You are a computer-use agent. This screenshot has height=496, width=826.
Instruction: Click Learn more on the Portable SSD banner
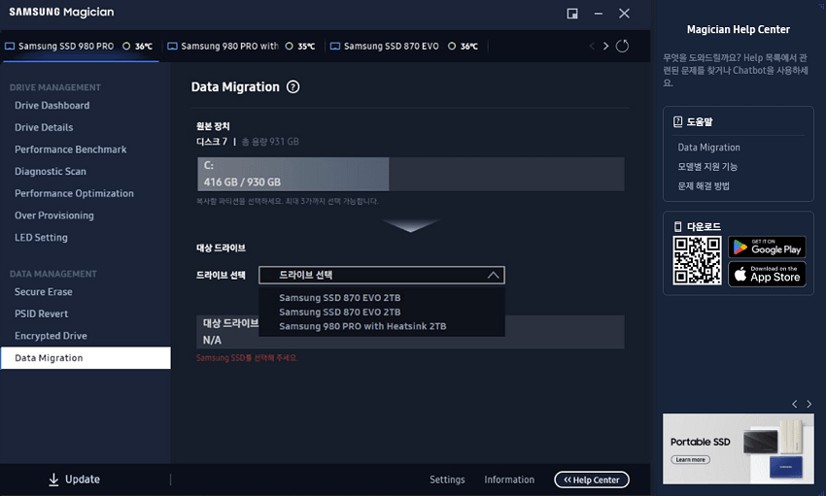coord(690,459)
